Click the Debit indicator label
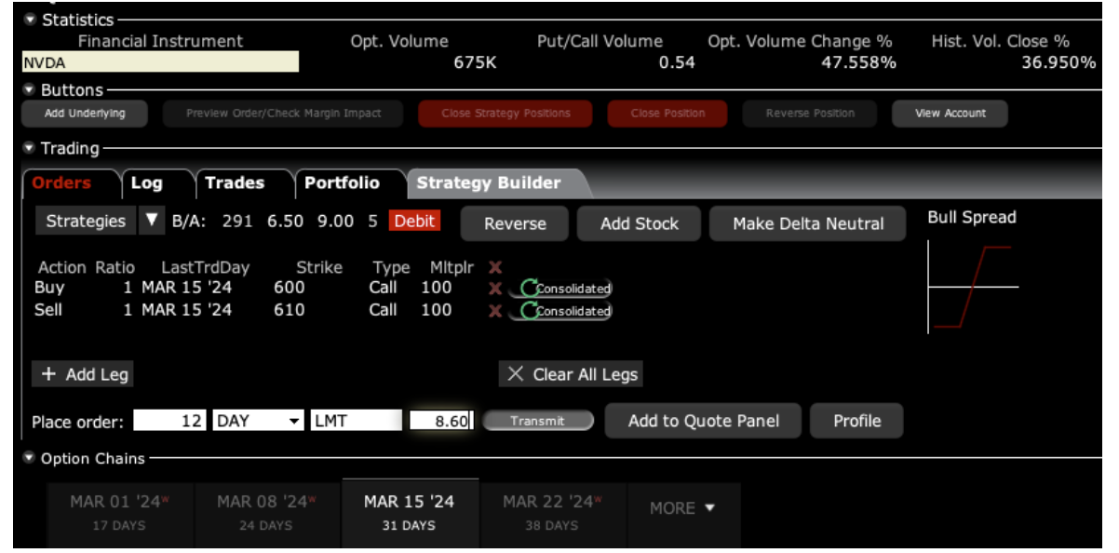Viewport: 1119px width, 553px height. [x=414, y=222]
